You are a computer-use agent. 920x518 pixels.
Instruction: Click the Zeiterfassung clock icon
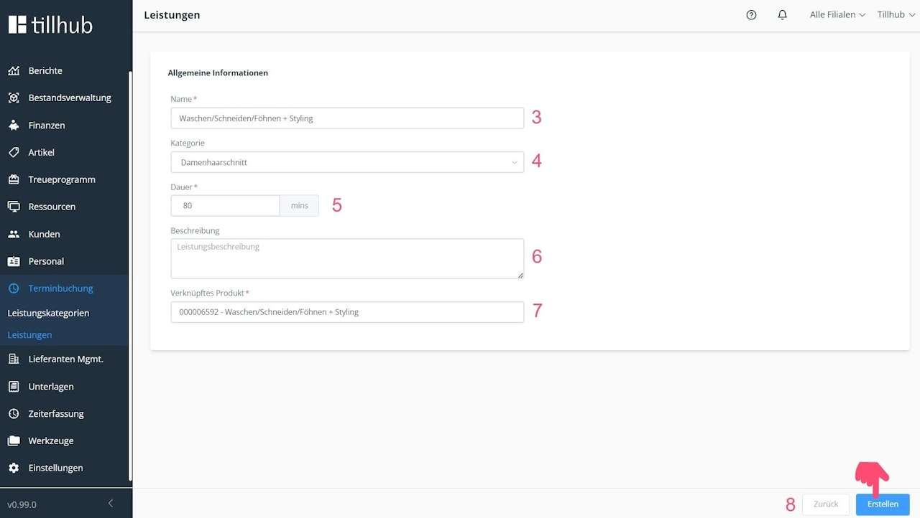coord(14,413)
